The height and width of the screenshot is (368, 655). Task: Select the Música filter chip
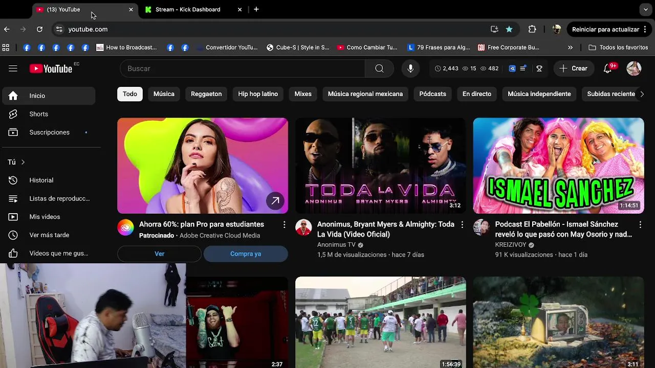(x=164, y=94)
